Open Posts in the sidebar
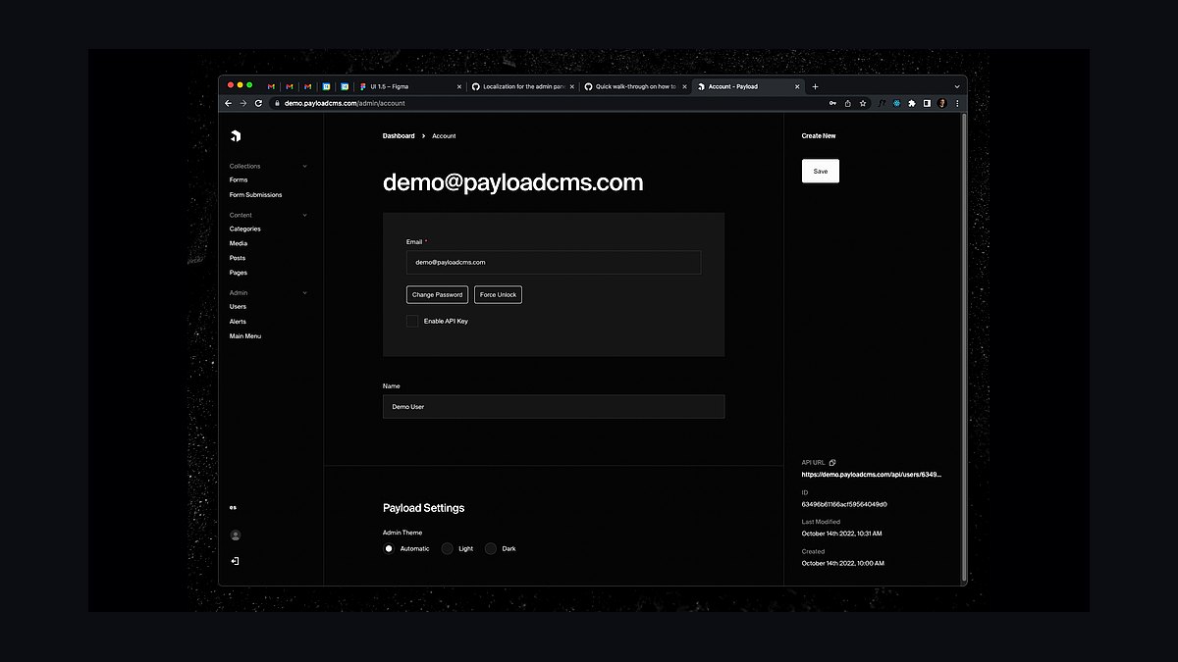 [x=238, y=258]
